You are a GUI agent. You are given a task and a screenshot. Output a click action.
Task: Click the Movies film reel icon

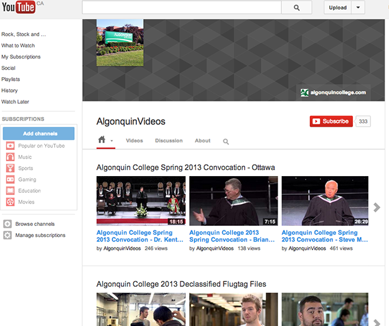tap(10, 202)
